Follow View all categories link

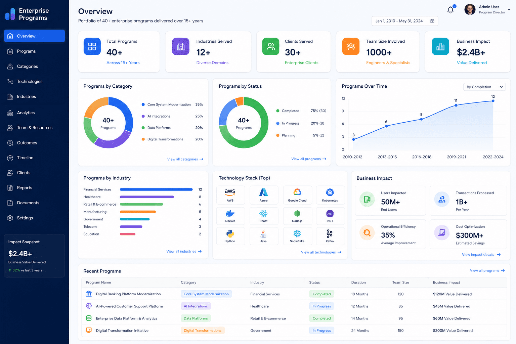185,159
